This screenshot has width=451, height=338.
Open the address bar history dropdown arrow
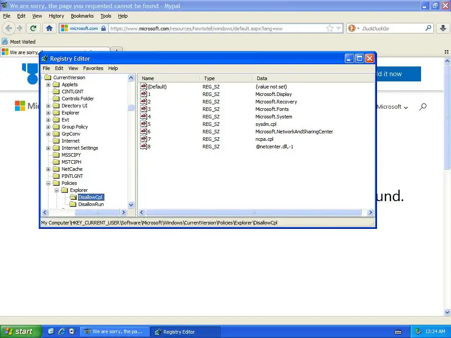pyautogui.click(x=339, y=28)
